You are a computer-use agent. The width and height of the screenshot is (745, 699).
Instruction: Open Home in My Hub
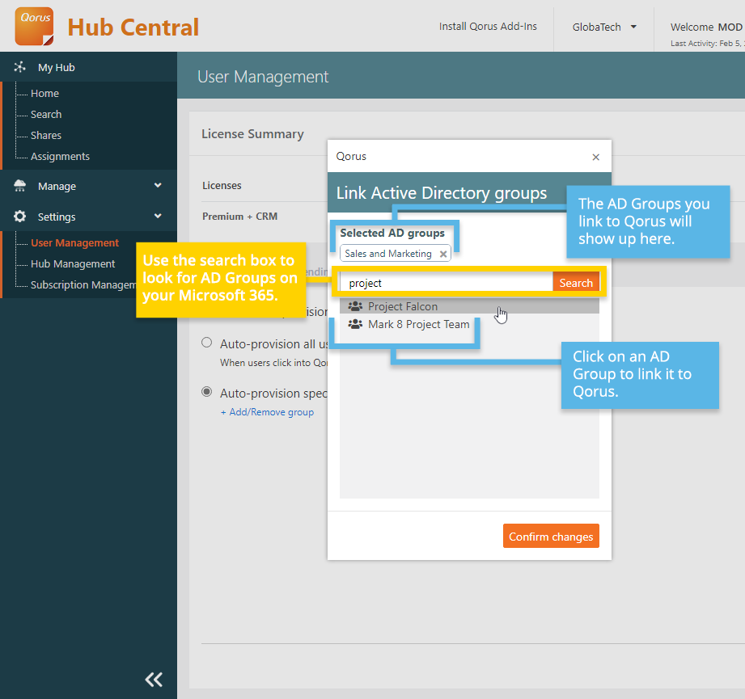[44, 94]
